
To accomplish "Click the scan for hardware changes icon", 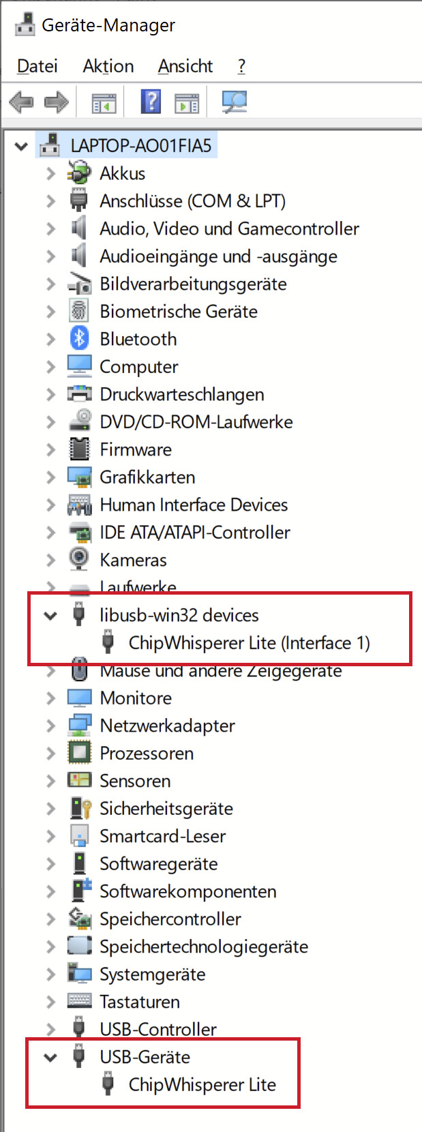I will pyautogui.click(x=235, y=102).
